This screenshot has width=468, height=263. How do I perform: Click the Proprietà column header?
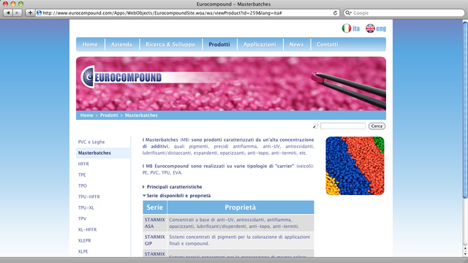[241, 207]
